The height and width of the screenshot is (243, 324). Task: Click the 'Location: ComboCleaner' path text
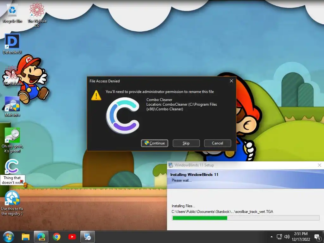[x=182, y=107]
